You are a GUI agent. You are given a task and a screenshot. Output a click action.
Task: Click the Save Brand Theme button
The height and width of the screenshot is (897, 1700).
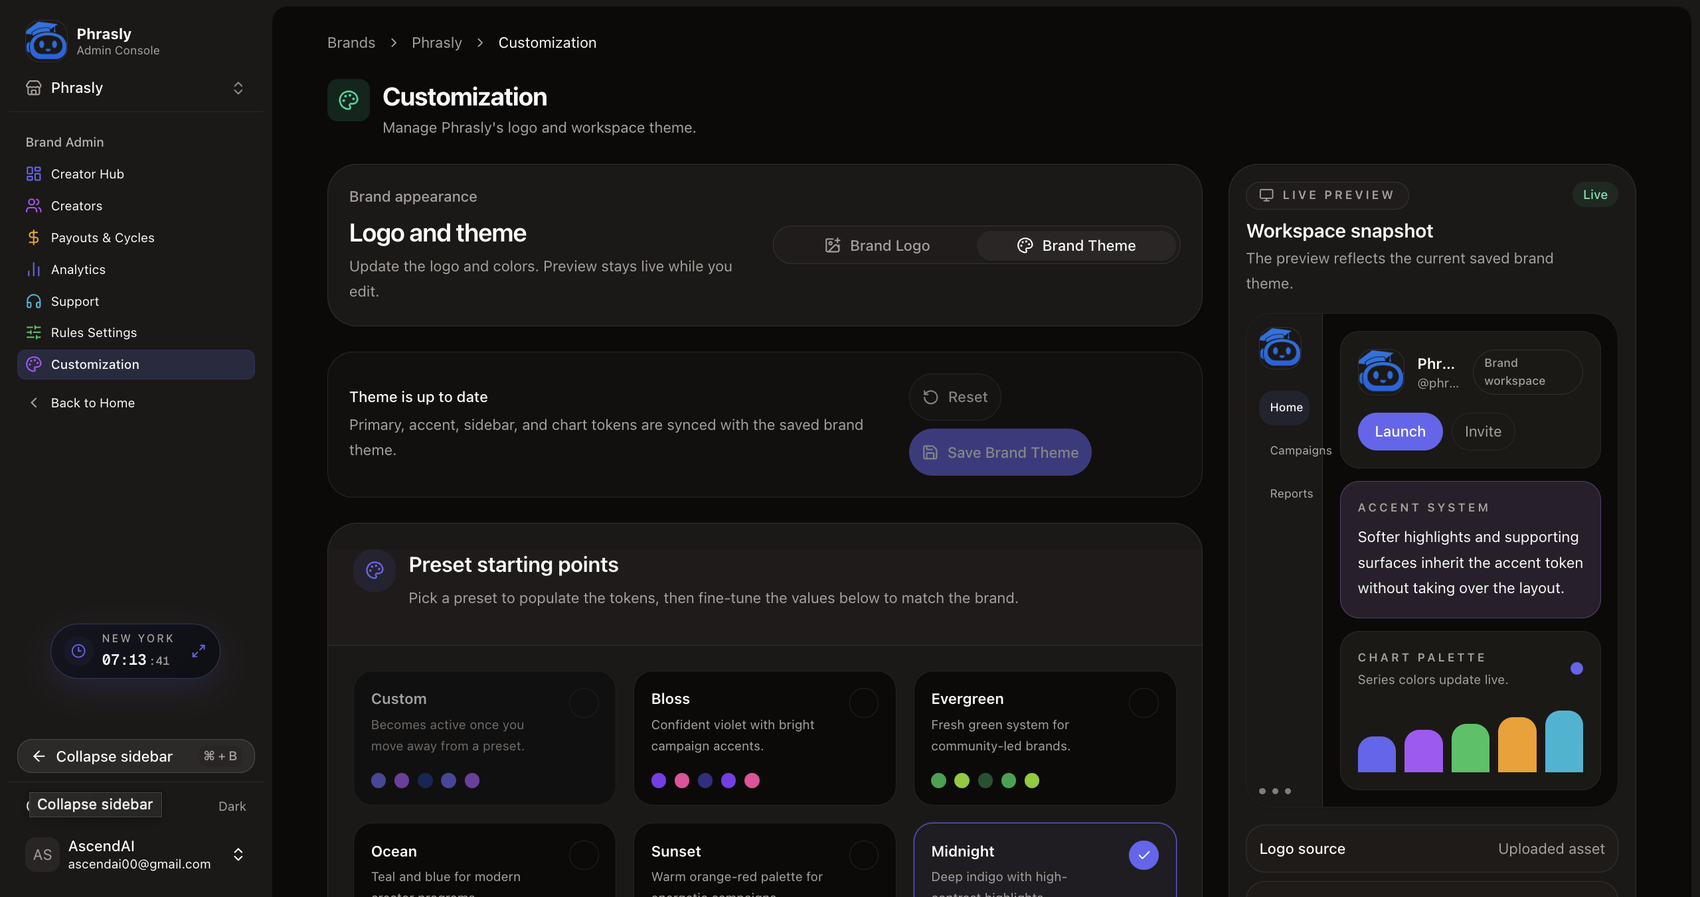(x=999, y=452)
